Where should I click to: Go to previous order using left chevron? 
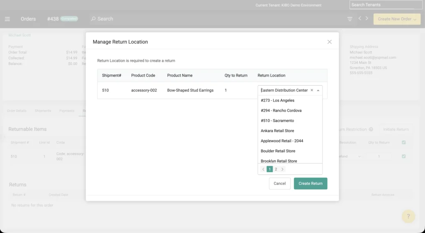pos(360,19)
